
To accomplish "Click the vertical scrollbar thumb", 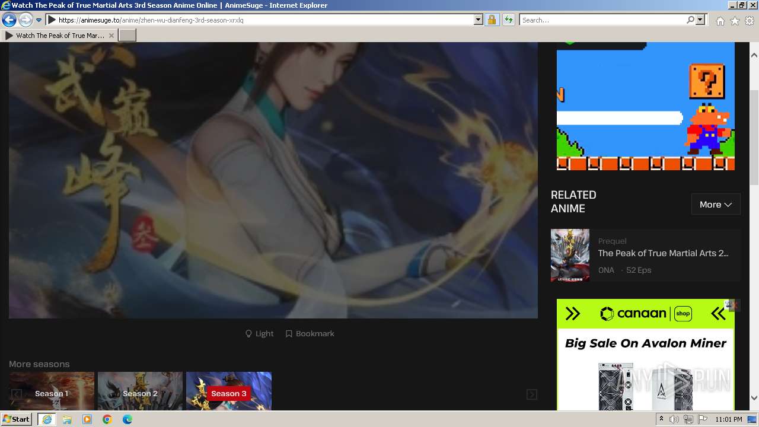I will [x=754, y=137].
